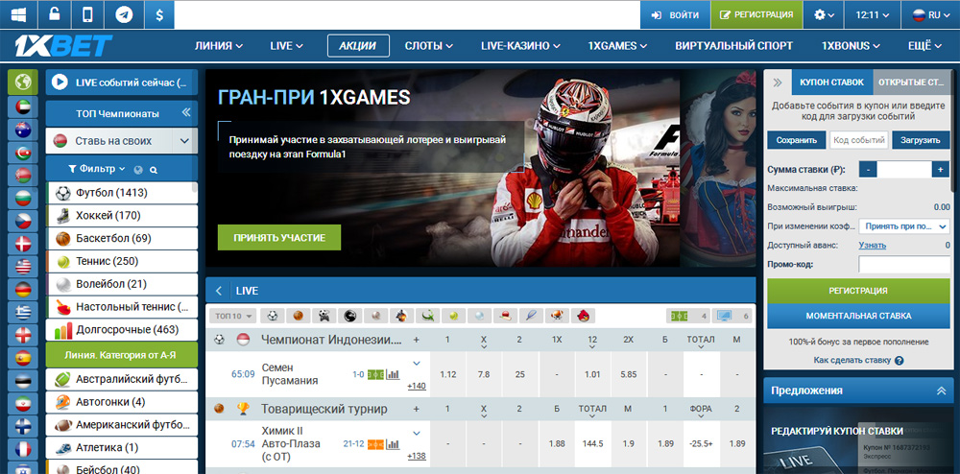Filter LIVE events by basketball icon
This screenshot has height=474, width=960.
point(299,316)
